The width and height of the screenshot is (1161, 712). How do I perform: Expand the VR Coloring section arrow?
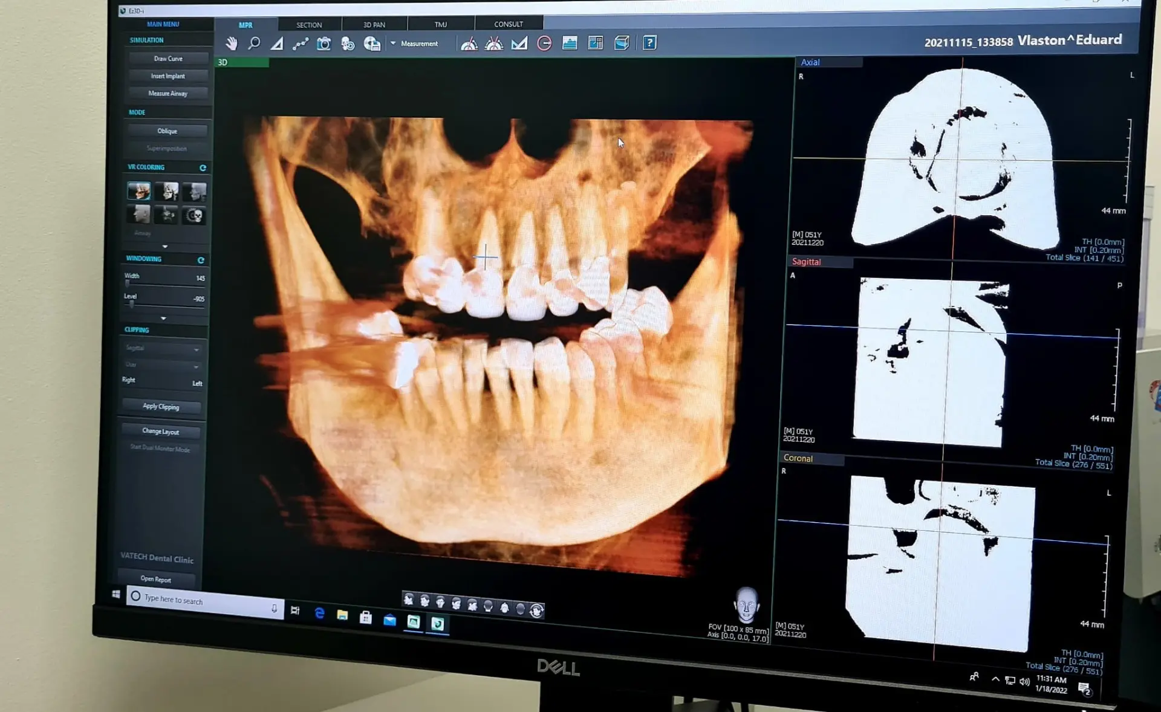[164, 247]
